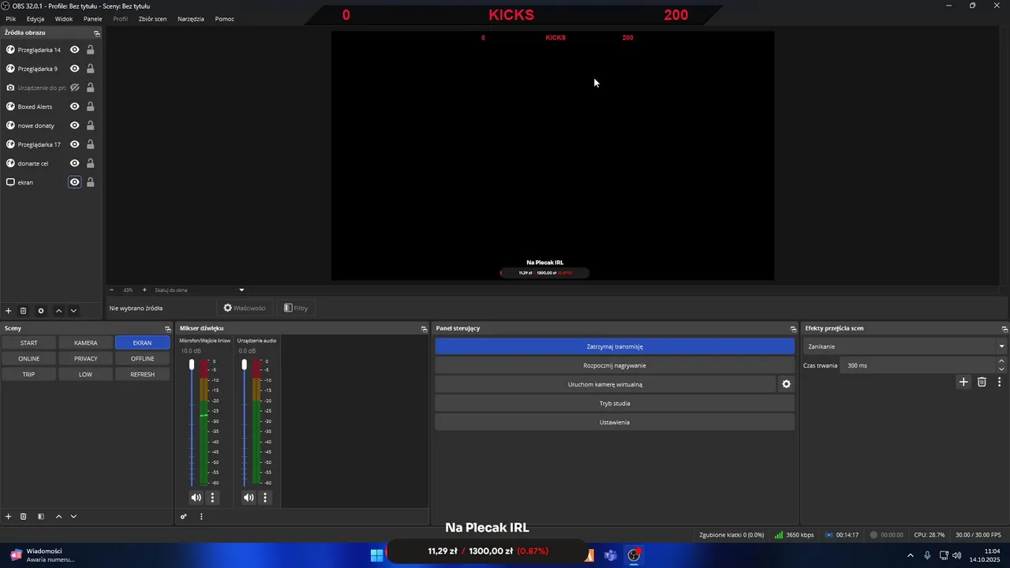
Task: Click the Czas trwania 300 ms field
Action: coord(918,365)
